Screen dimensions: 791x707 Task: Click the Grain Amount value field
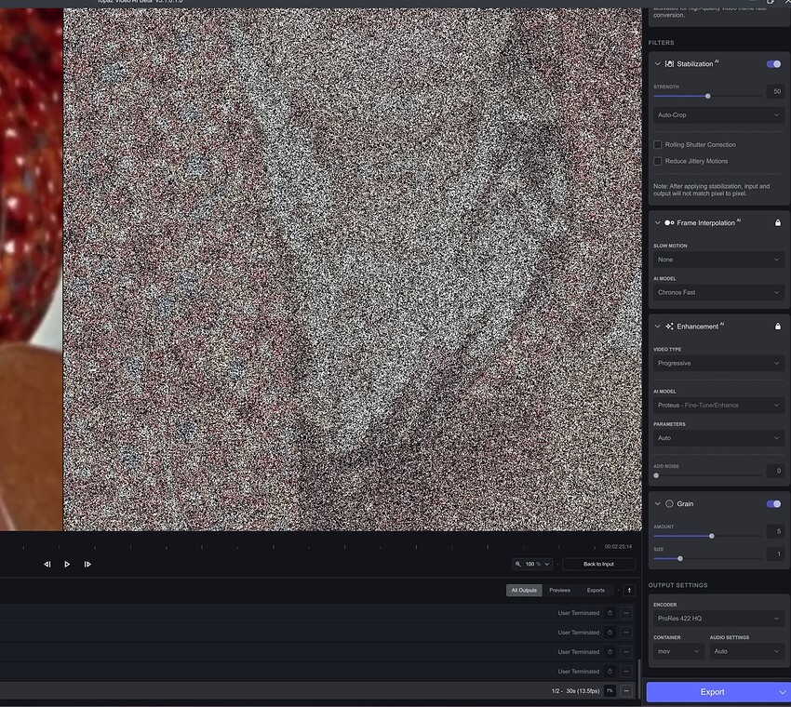(775, 531)
